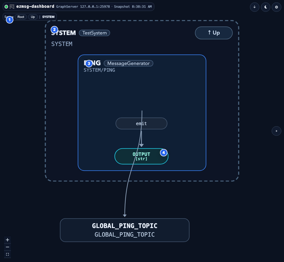Click the Snapshot 8:38:31 AM timestamp
The width and height of the screenshot is (284, 262).
pos(133,7)
